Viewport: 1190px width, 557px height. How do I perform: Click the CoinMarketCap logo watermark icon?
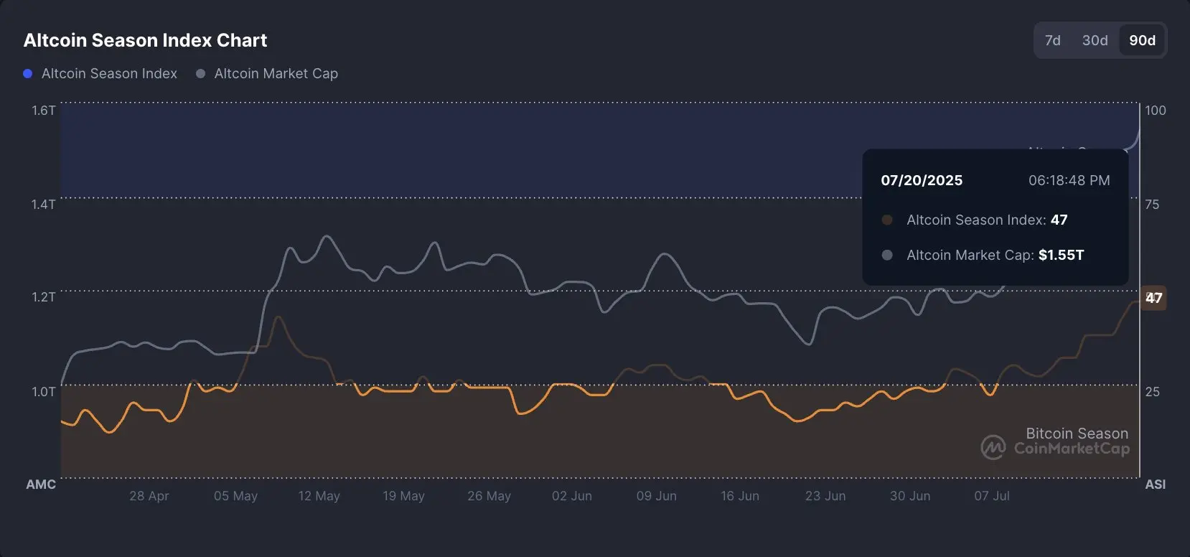point(993,448)
